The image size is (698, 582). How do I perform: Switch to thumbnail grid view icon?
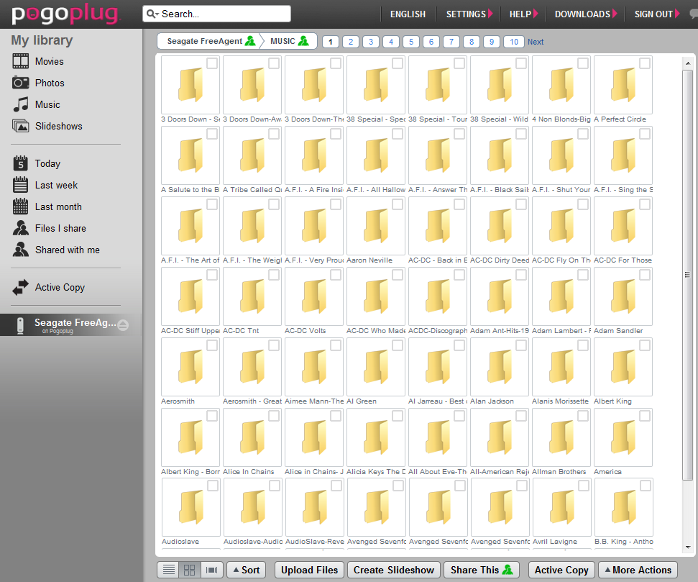click(x=190, y=570)
